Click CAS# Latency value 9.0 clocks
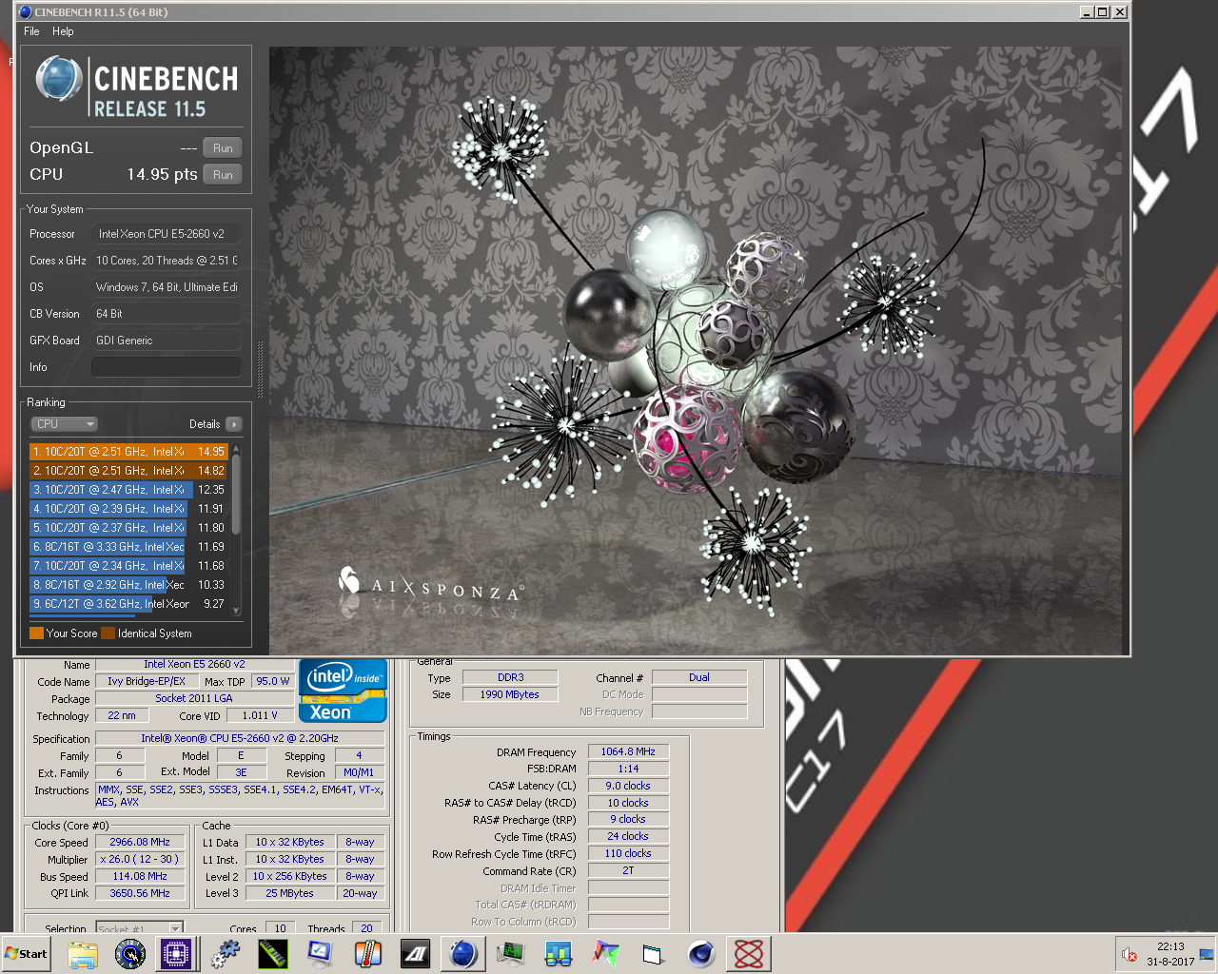This screenshot has height=974, width=1218. pyautogui.click(x=628, y=787)
